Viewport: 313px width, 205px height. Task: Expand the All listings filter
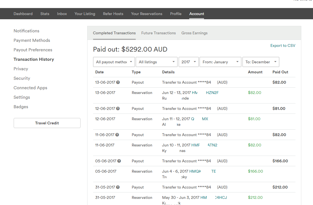(156, 62)
